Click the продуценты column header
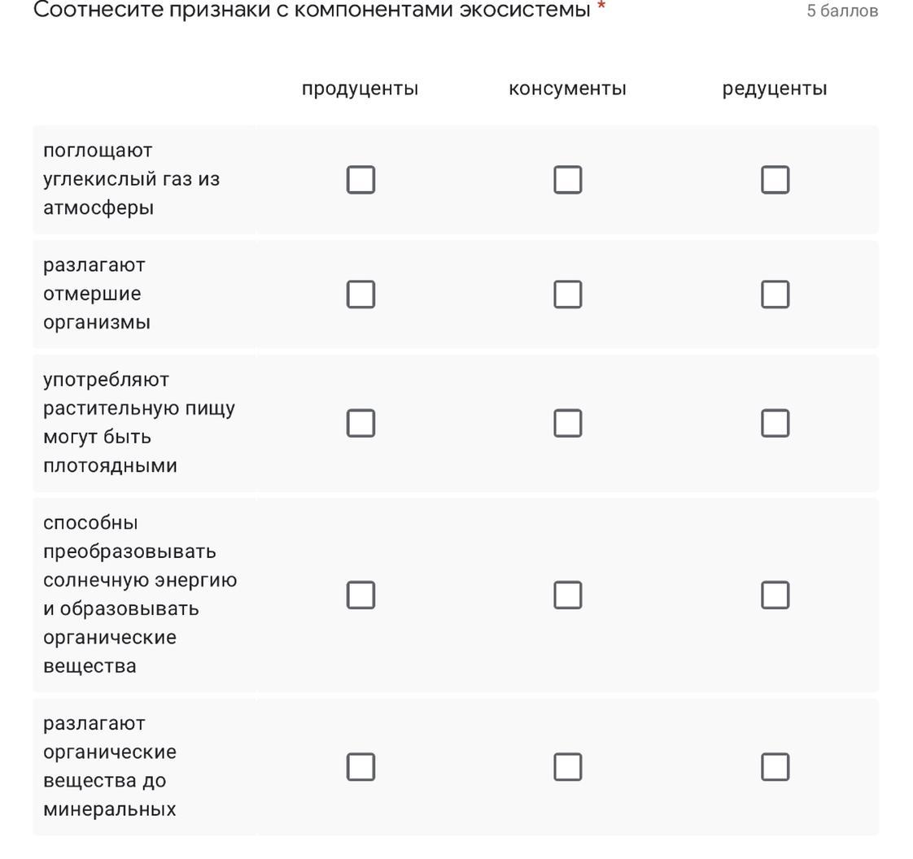The width and height of the screenshot is (913, 859). coord(360,89)
